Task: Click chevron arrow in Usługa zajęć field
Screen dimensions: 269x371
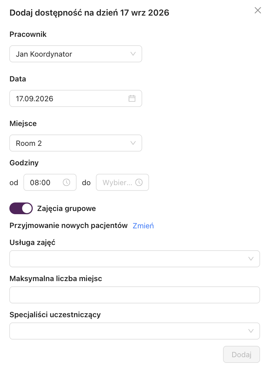Action: [x=251, y=259]
